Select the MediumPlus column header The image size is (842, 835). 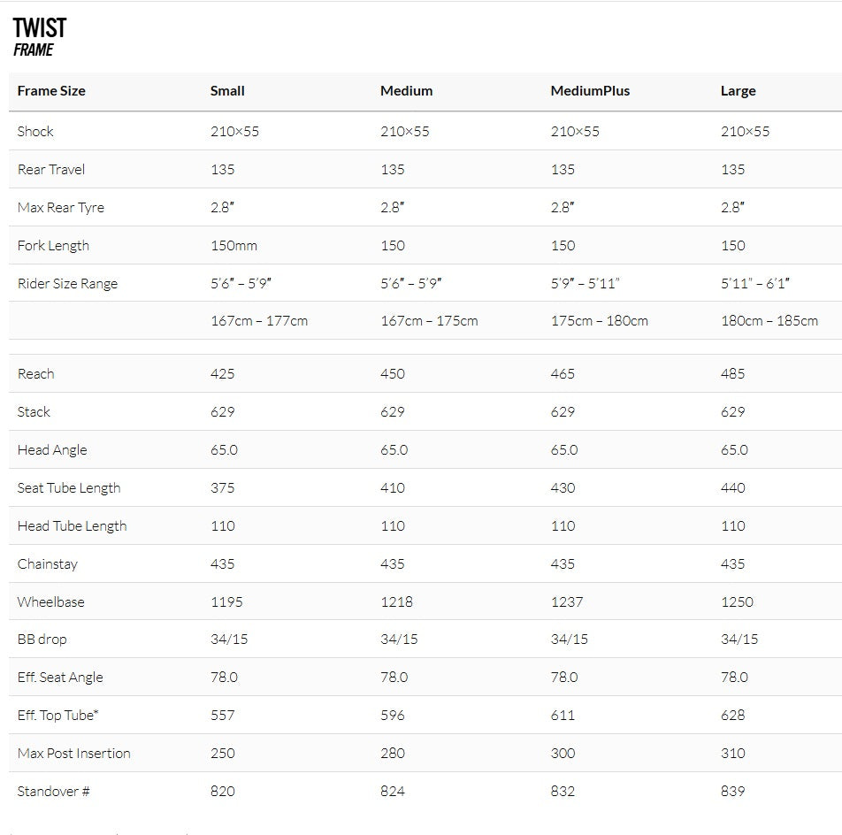pyautogui.click(x=590, y=91)
